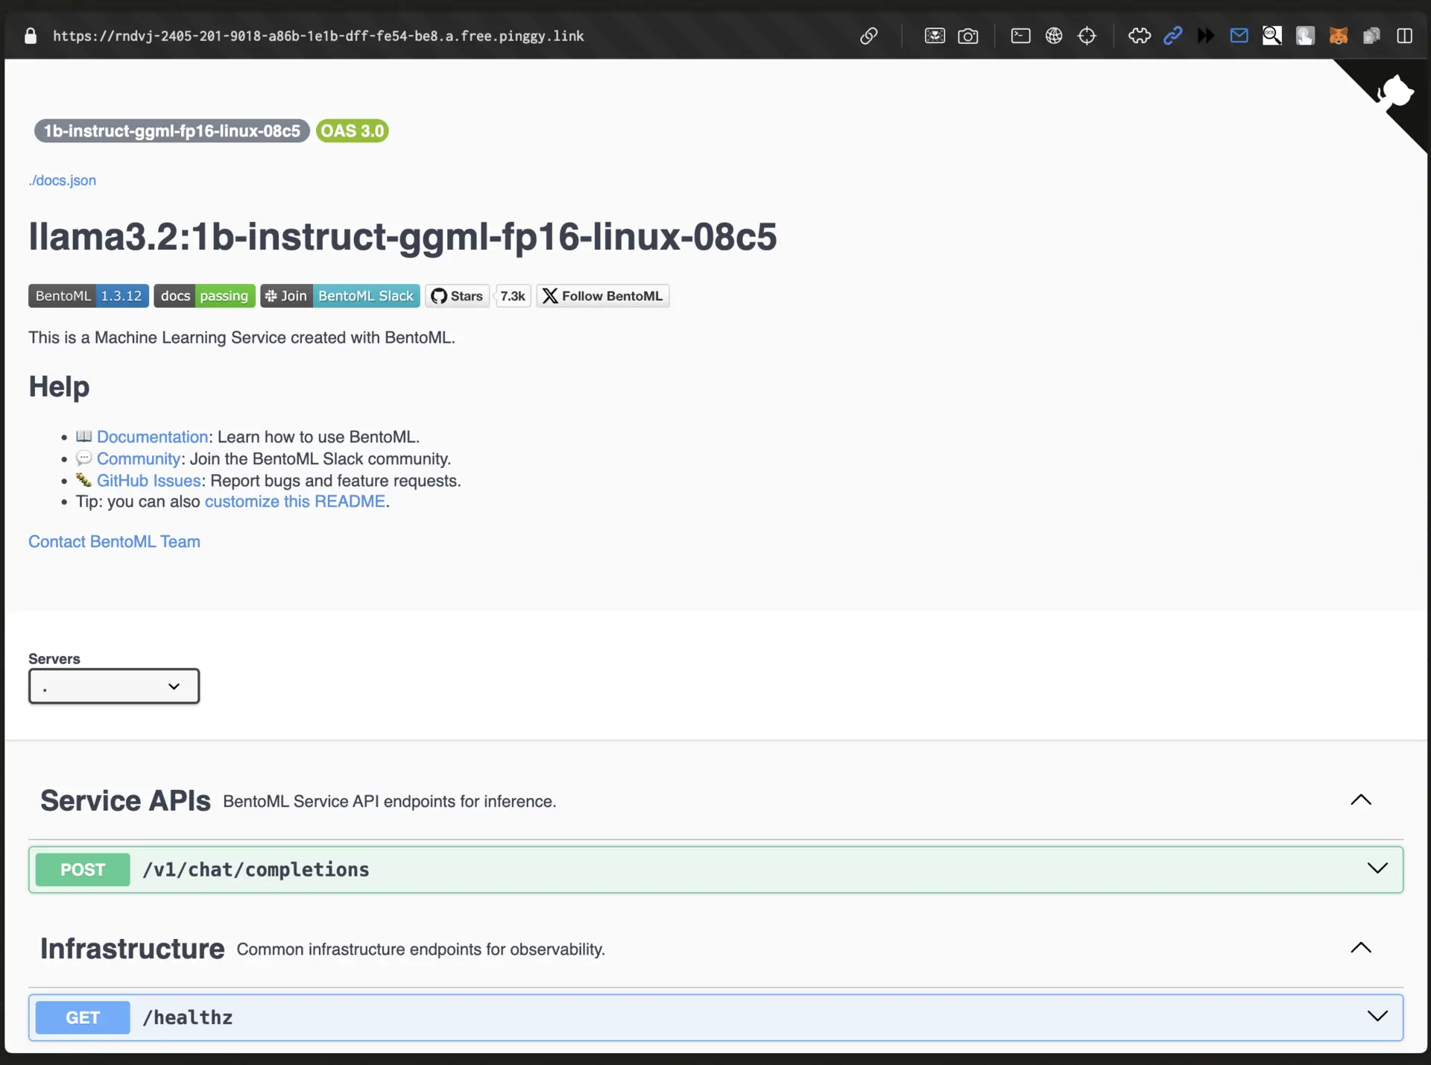This screenshot has height=1065, width=1431.
Task: Click the globe icon in the toolbar
Action: tap(1054, 36)
